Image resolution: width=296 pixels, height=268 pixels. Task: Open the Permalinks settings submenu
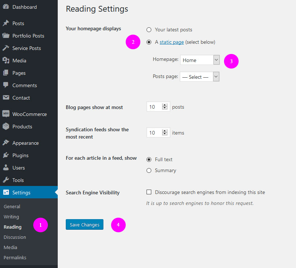pyautogui.click(x=15, y=257)
